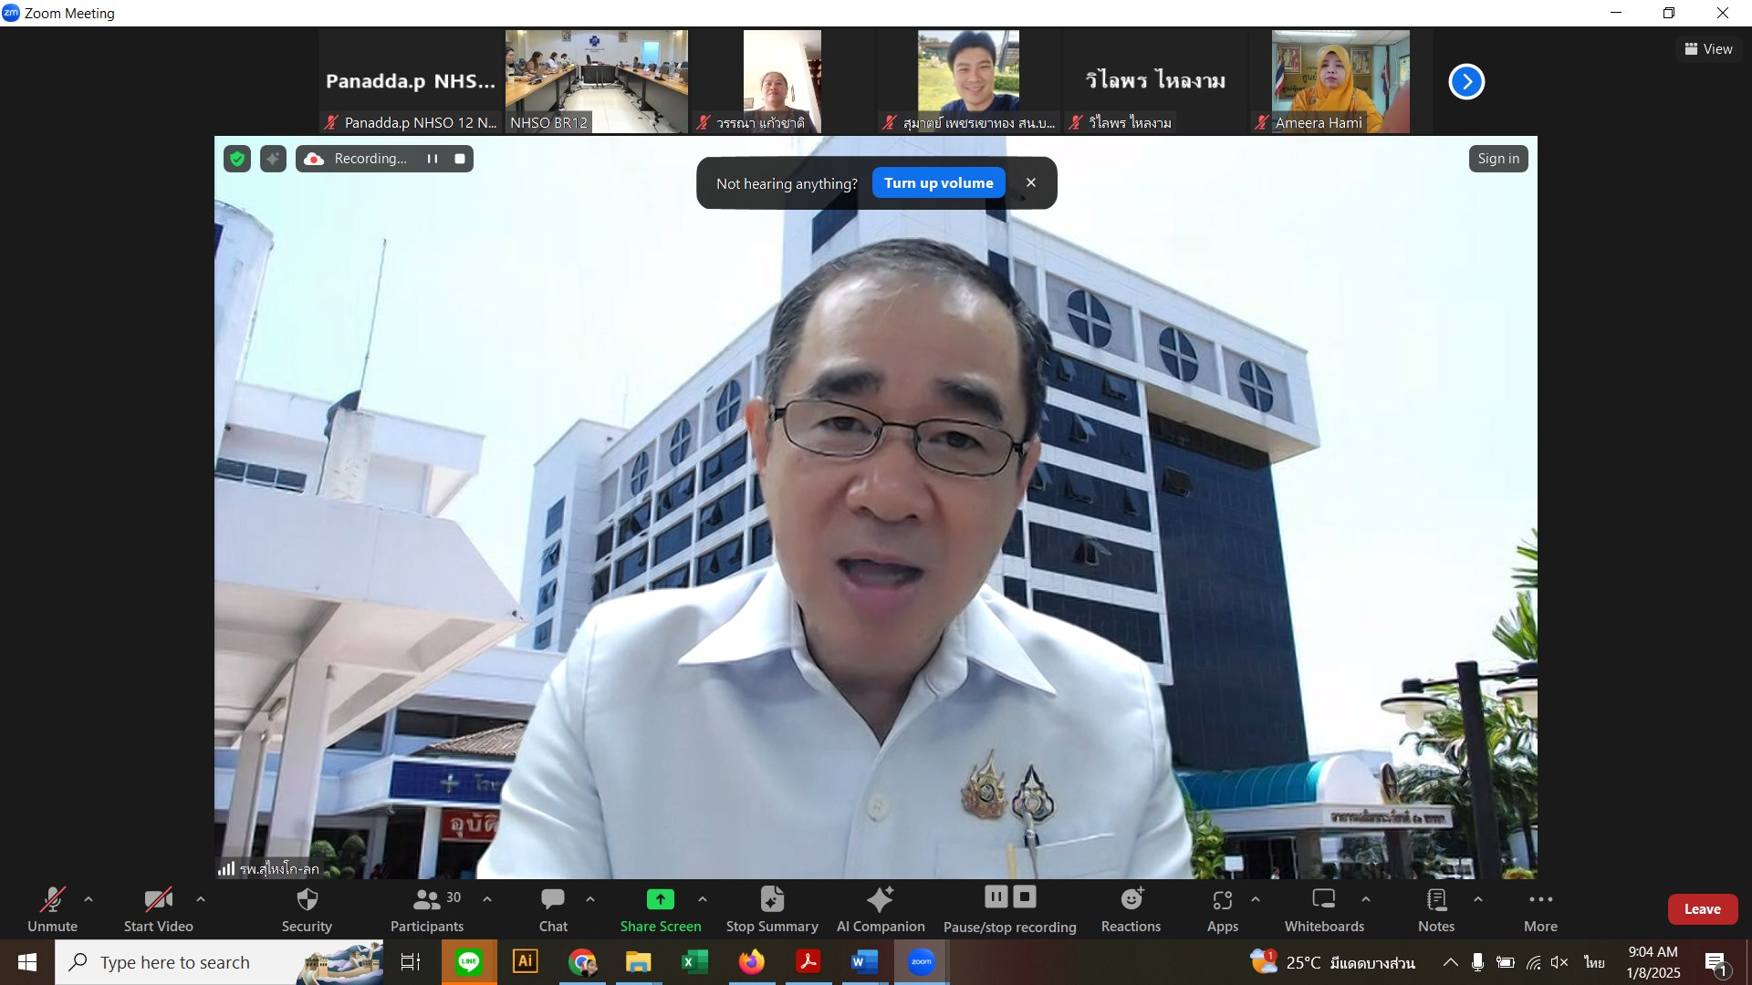This screenshot has height=985, width=1752.
Task: Open LINE app in taskbar
Action: [469, 962]
